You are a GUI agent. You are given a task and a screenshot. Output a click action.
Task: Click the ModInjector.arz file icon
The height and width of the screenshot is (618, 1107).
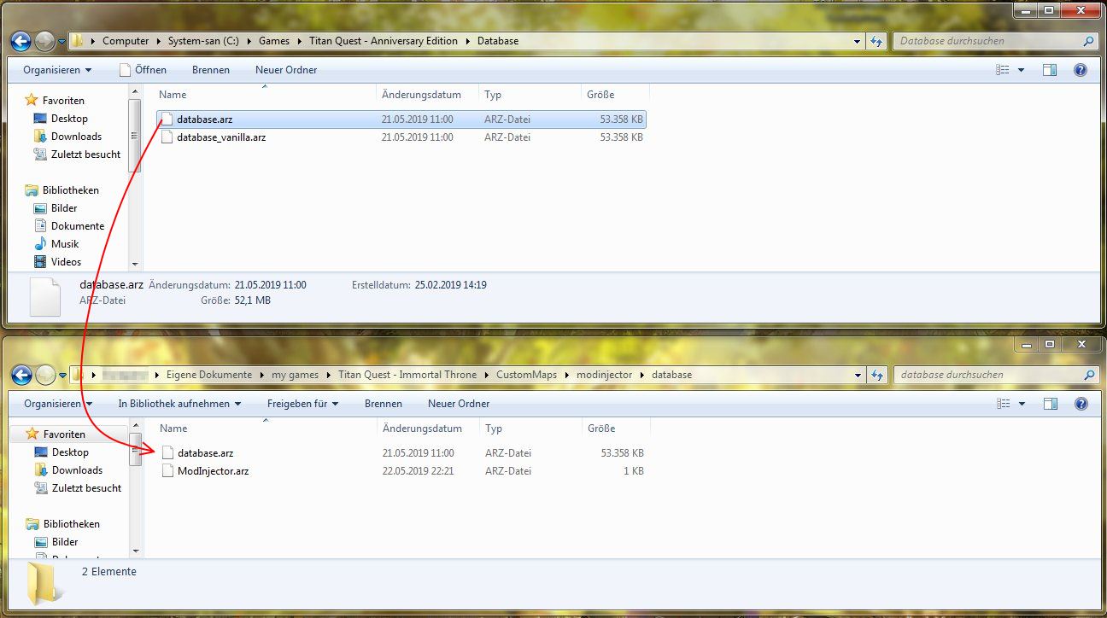(167, 470)
